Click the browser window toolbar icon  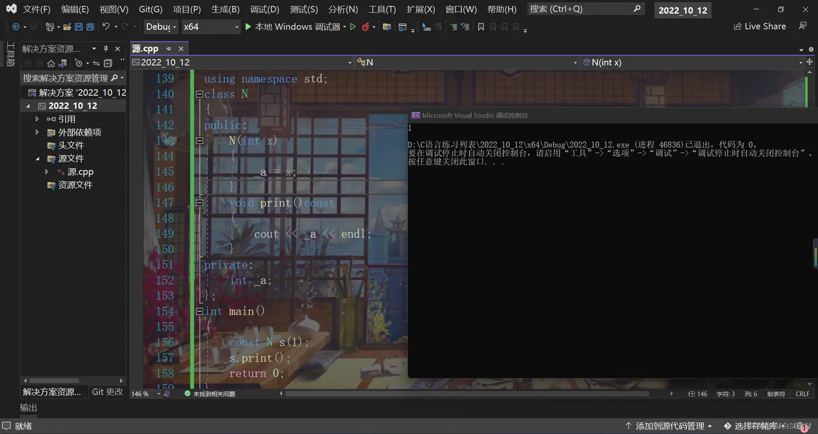click(403, 27)
